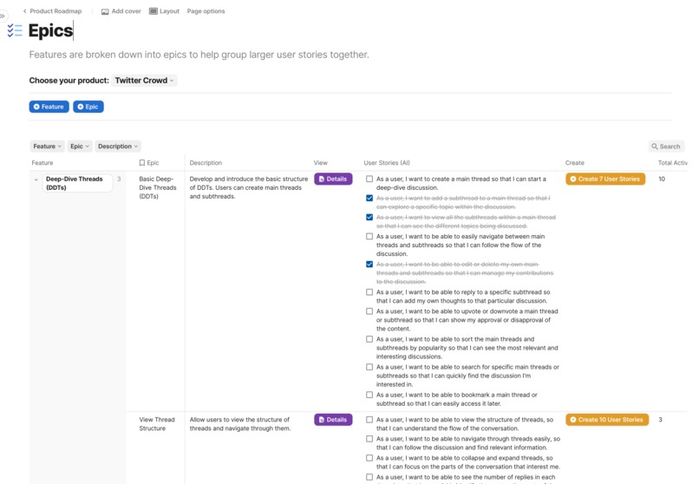Click the Epics page title
The image size is (699, 484).
click(x=50, y=30)
